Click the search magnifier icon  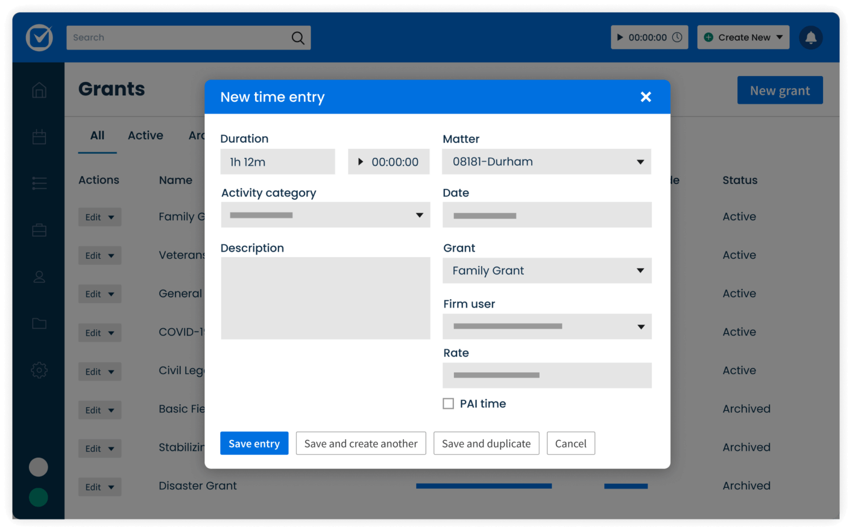[298, 37]
